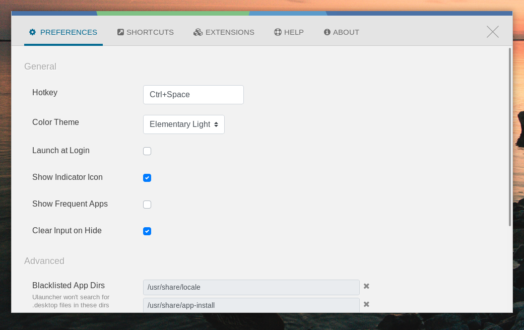
Task: Click the info icon next to About
Action: tap(327, 32)
